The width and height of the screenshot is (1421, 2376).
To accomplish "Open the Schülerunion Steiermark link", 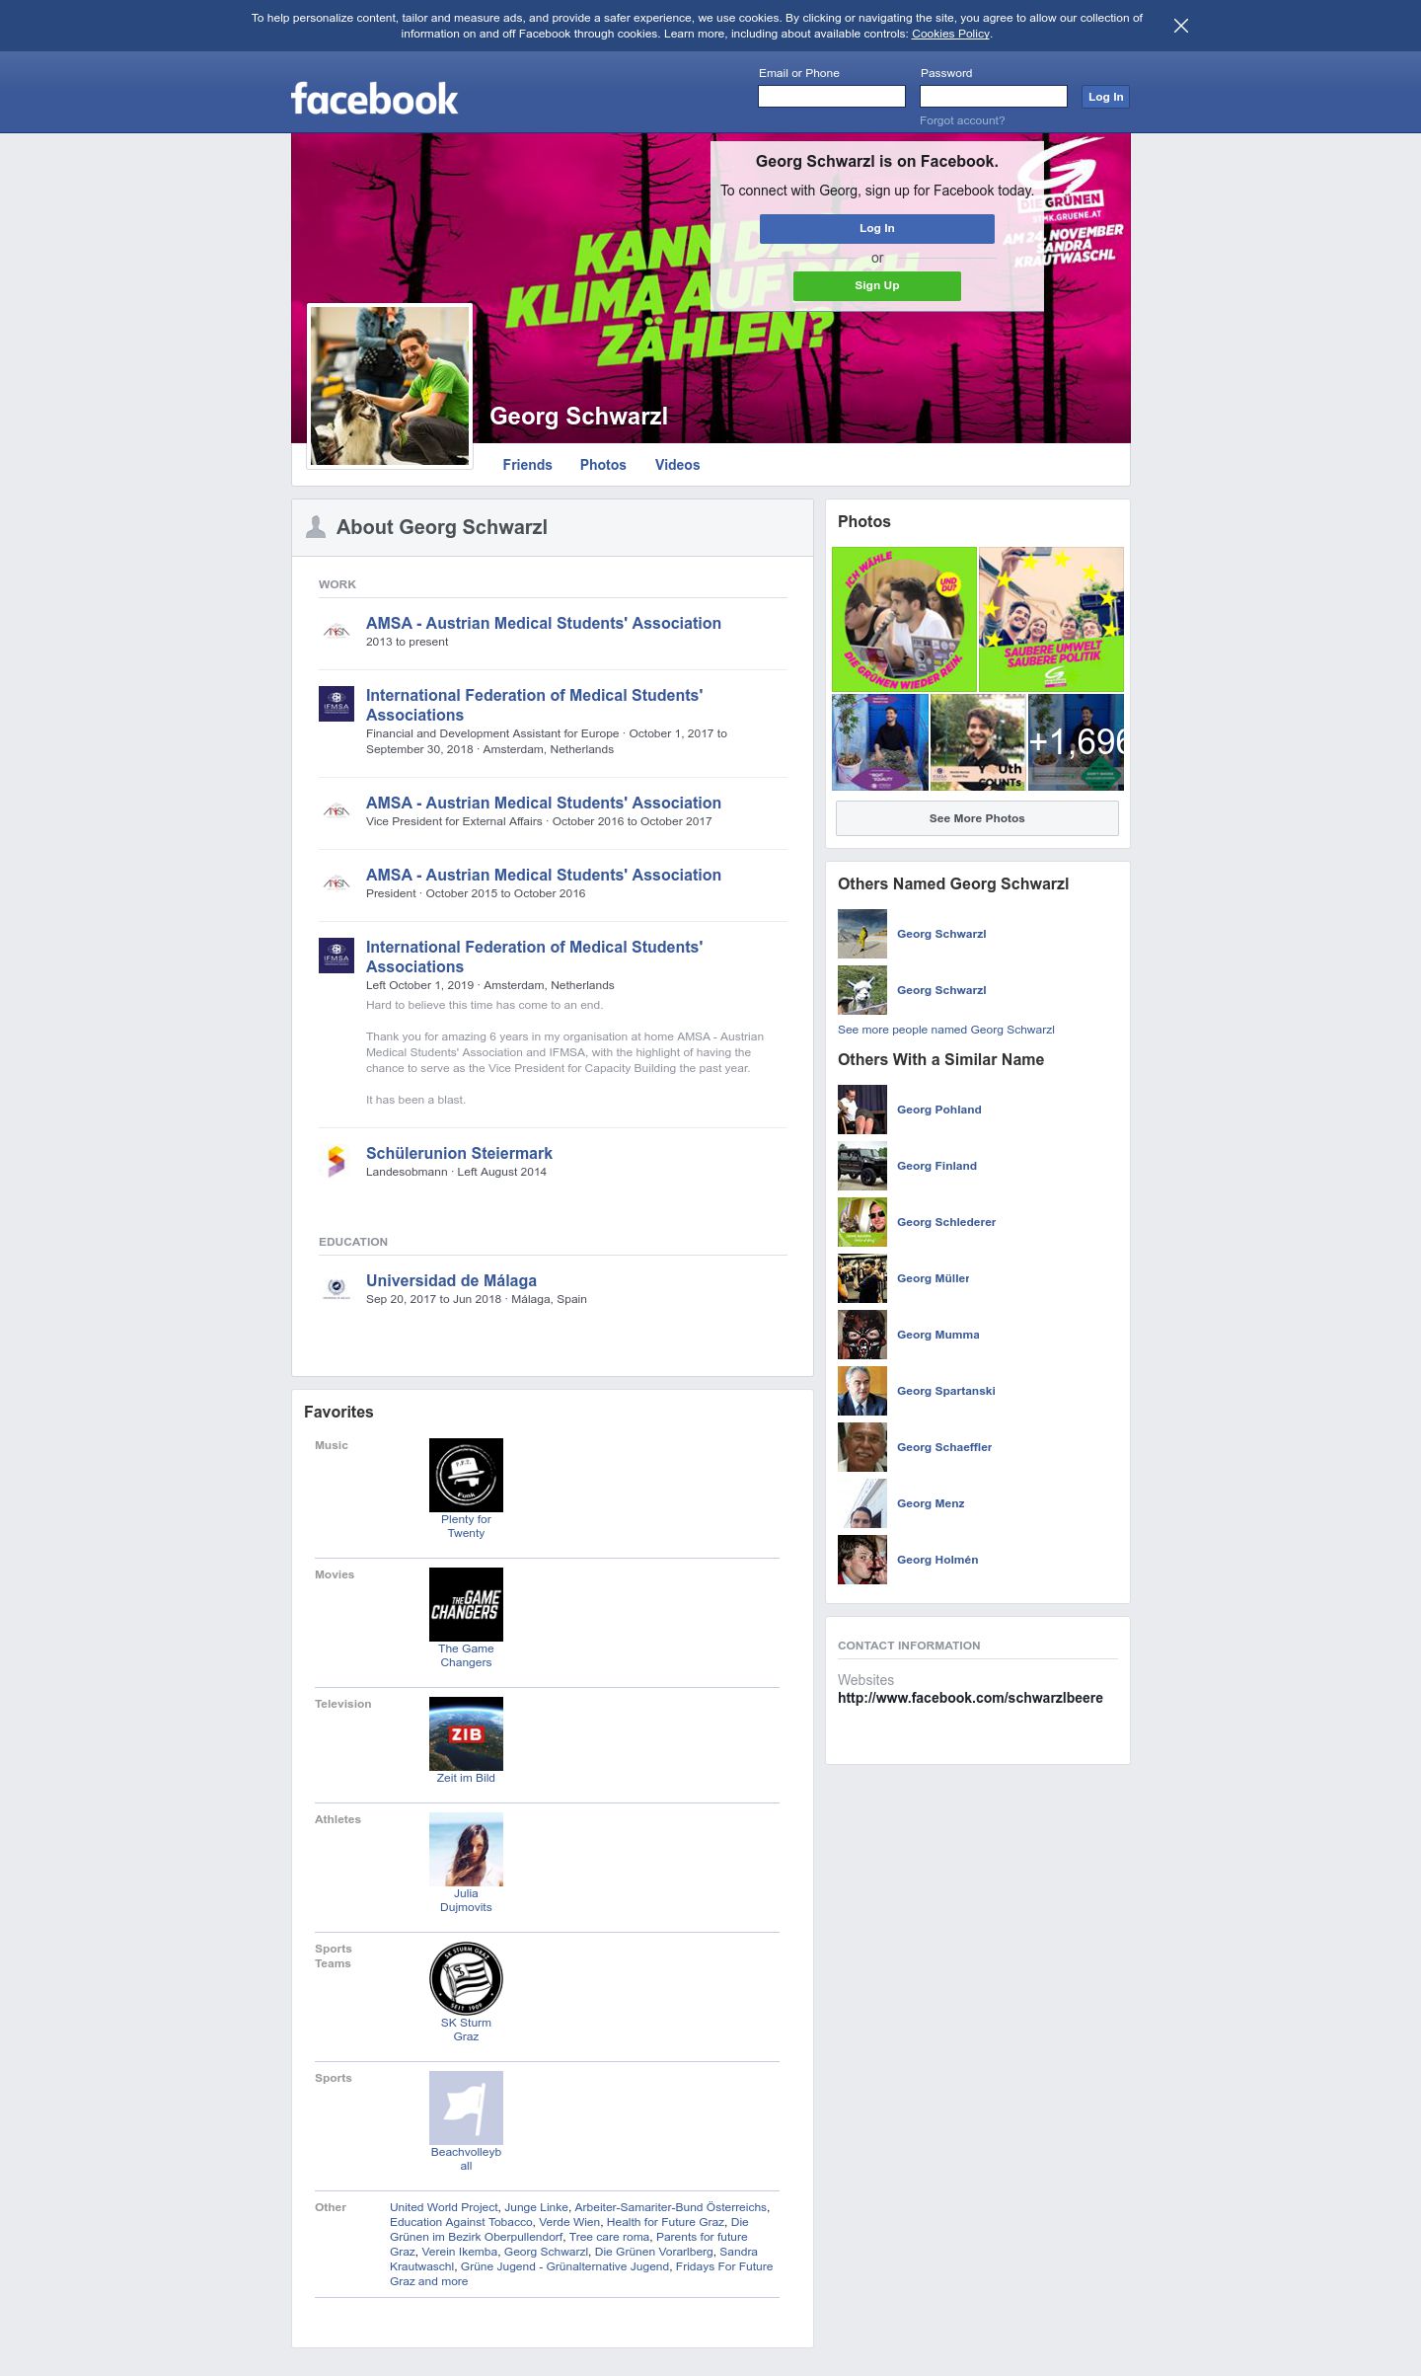I will [x=459, y=1154].
